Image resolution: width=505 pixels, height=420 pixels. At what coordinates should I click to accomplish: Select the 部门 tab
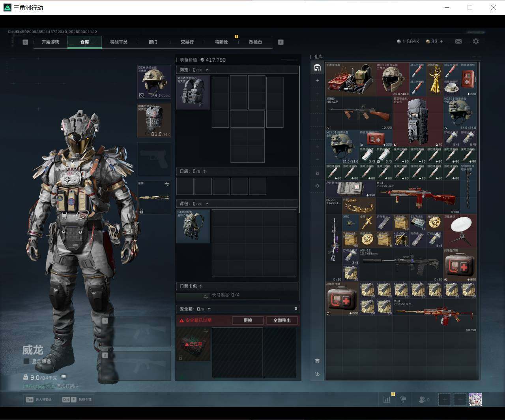(153, 42)
